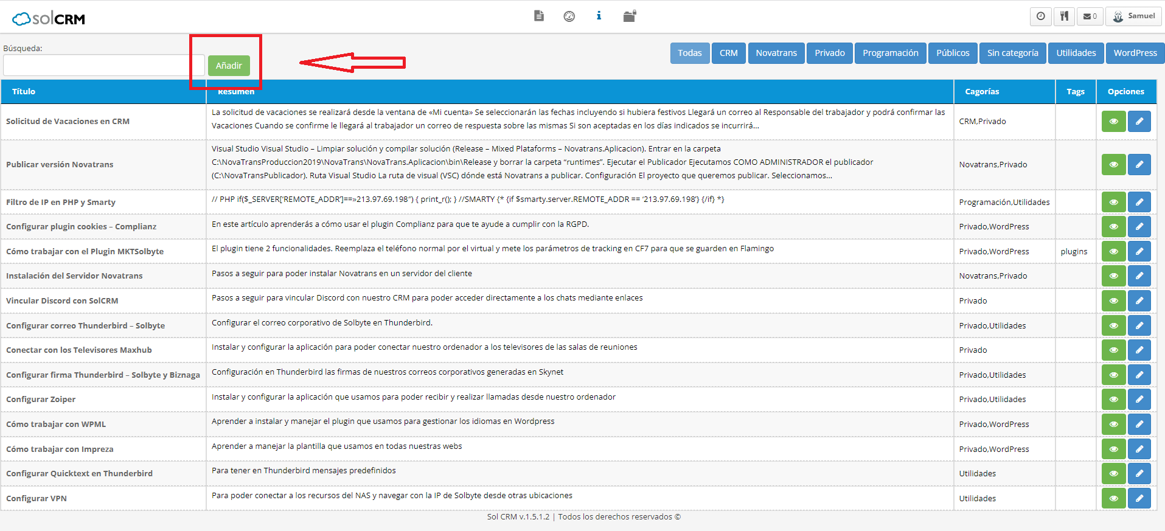Click the Opciones column header
The height and width of the screenshot is (531, 1165).
[x=1126, y=91]
